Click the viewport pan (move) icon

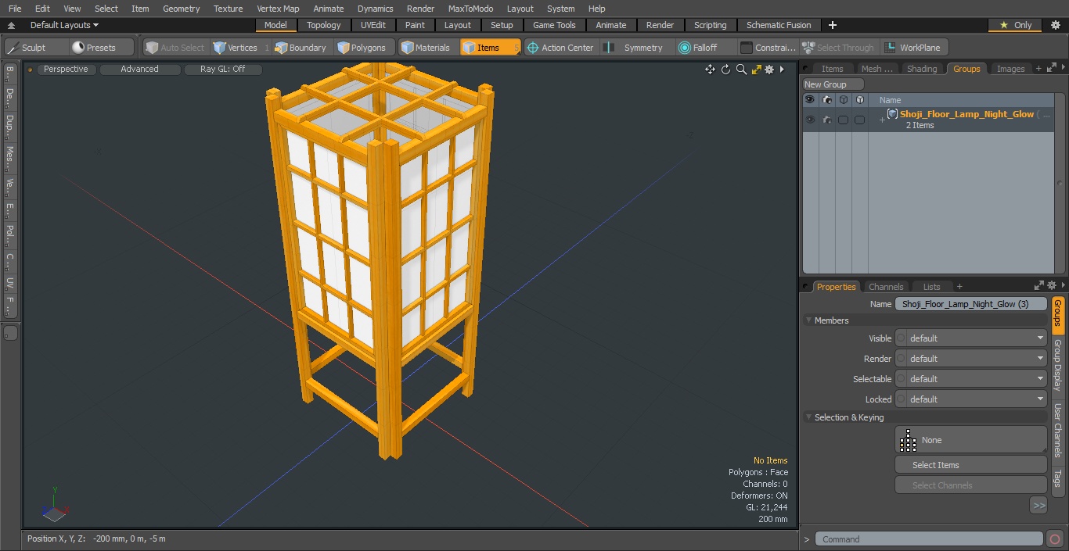(x=710, y=70)
